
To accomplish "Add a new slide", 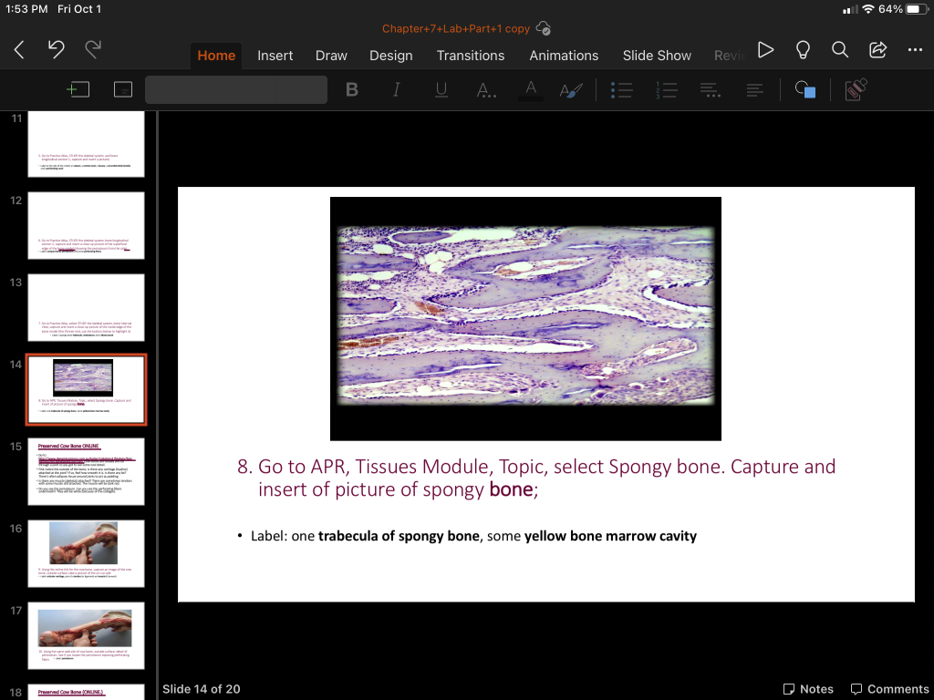I will click(79, 89).
